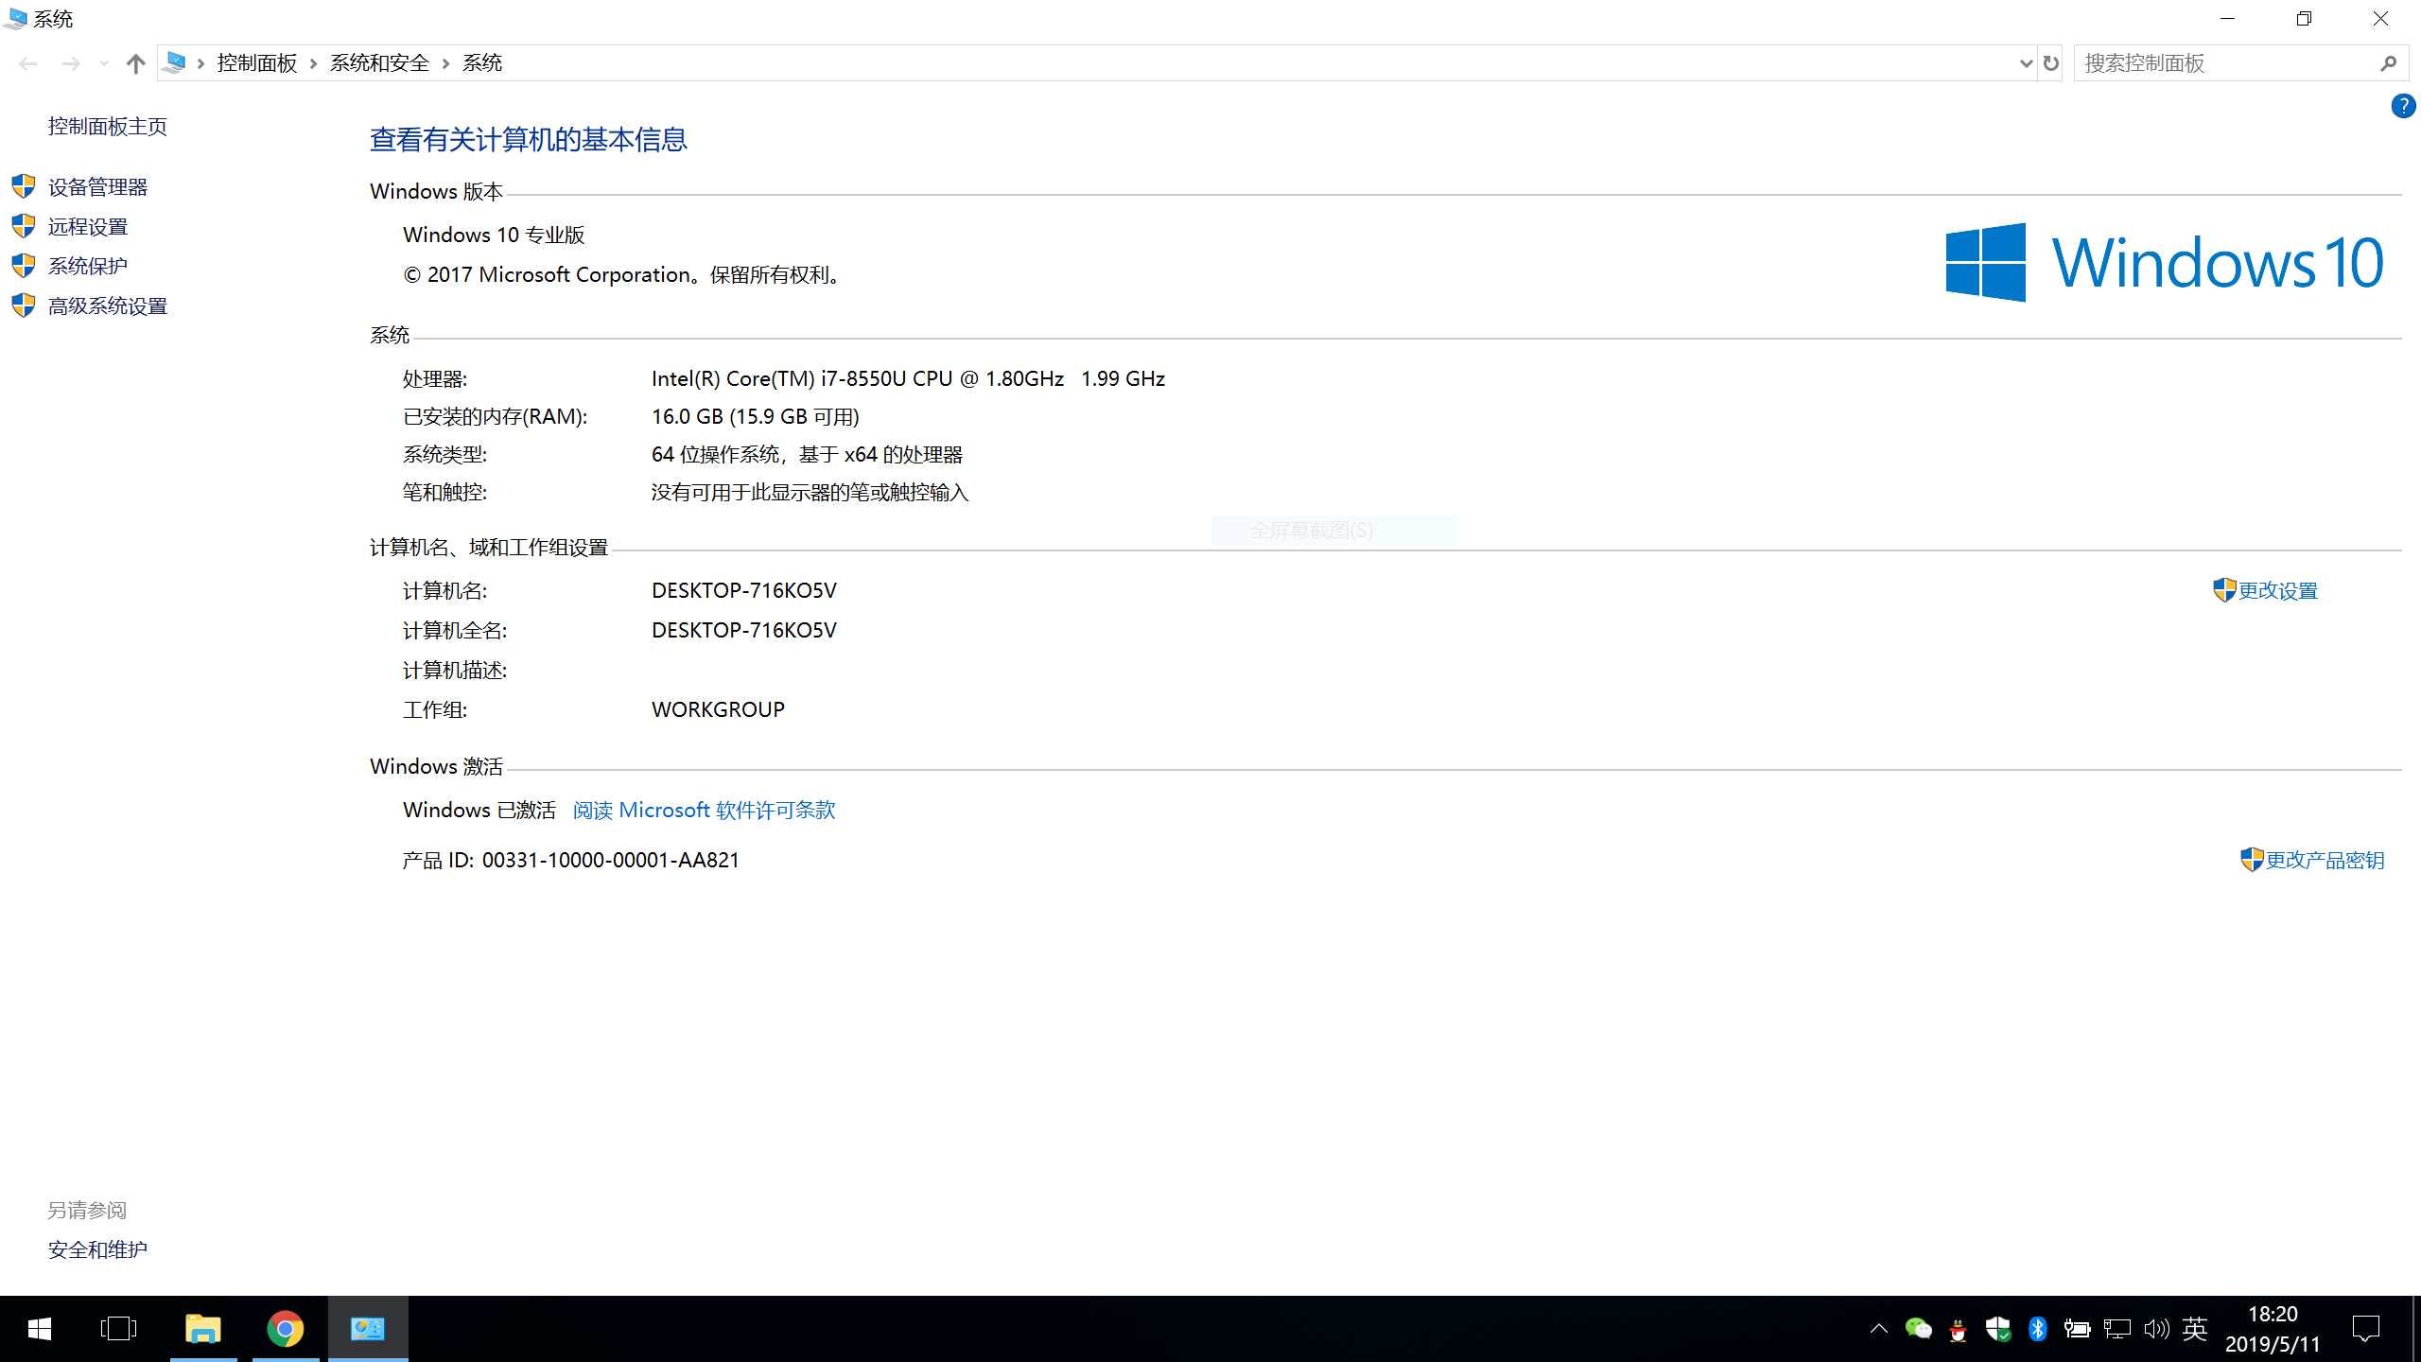Open Windows Defender security tray icon

tap(1997, 1329)
